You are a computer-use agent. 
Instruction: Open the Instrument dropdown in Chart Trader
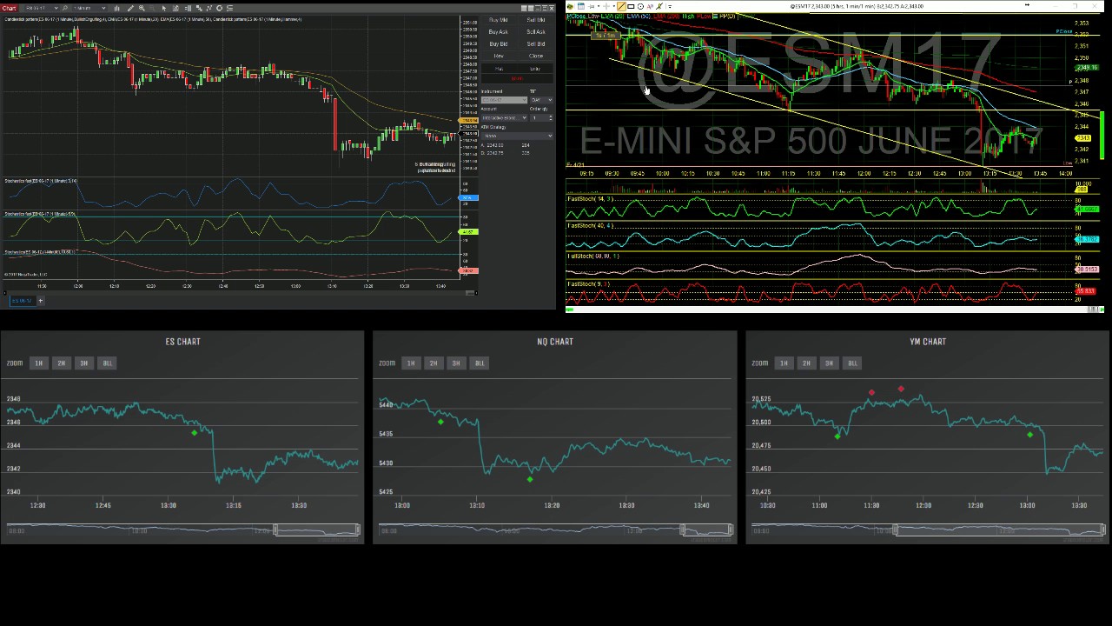pyautogui.click(x=504, y=100)
